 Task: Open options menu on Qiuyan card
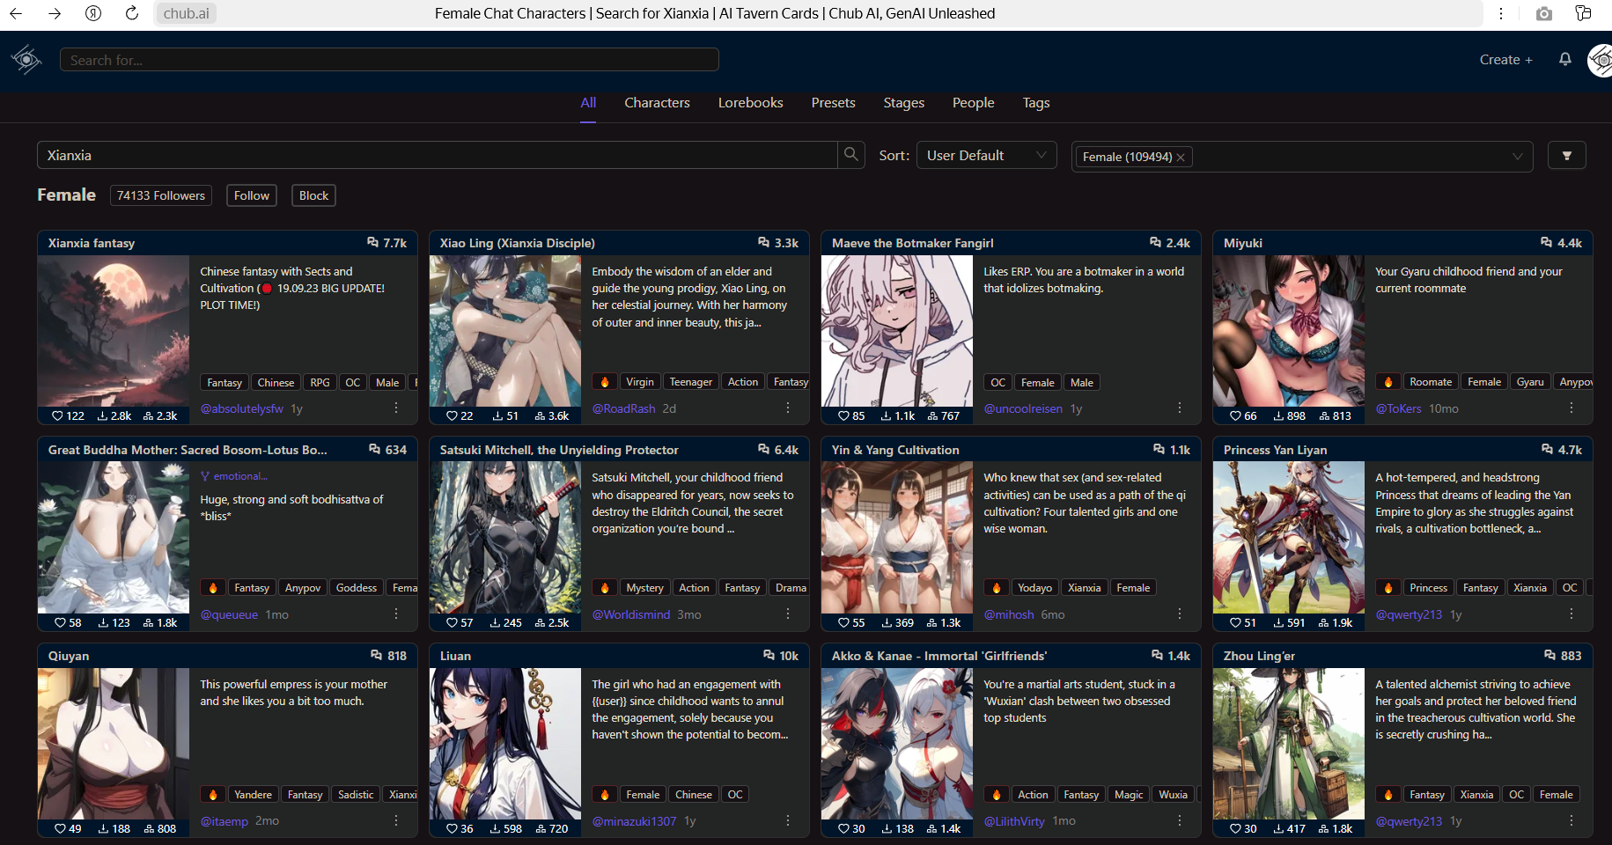[396, 820]
